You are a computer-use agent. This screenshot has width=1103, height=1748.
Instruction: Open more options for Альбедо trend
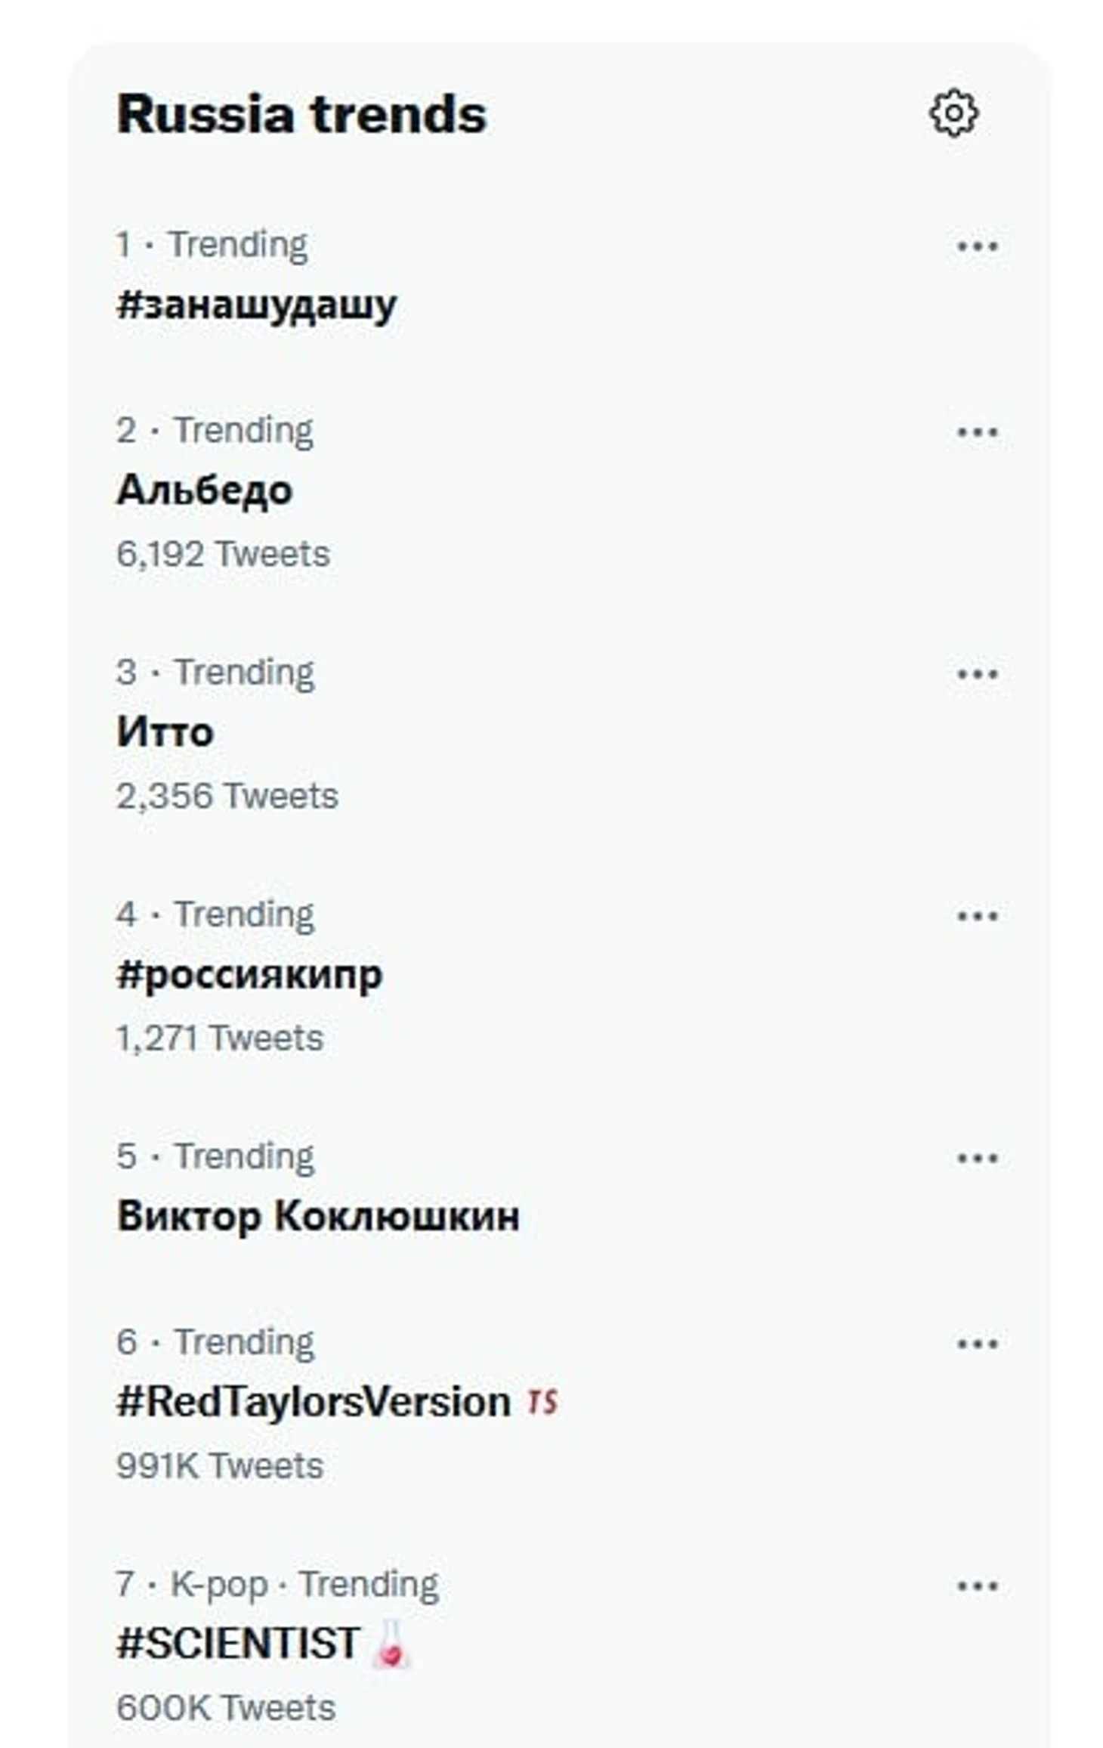(x=977, y=432)
